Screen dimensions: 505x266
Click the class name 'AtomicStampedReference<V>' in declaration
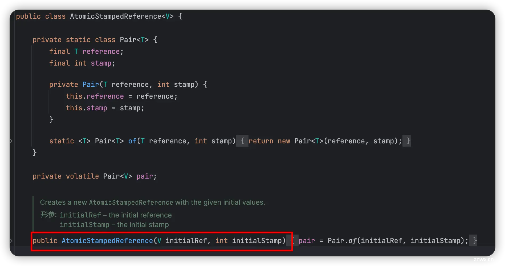click(122, 16)
